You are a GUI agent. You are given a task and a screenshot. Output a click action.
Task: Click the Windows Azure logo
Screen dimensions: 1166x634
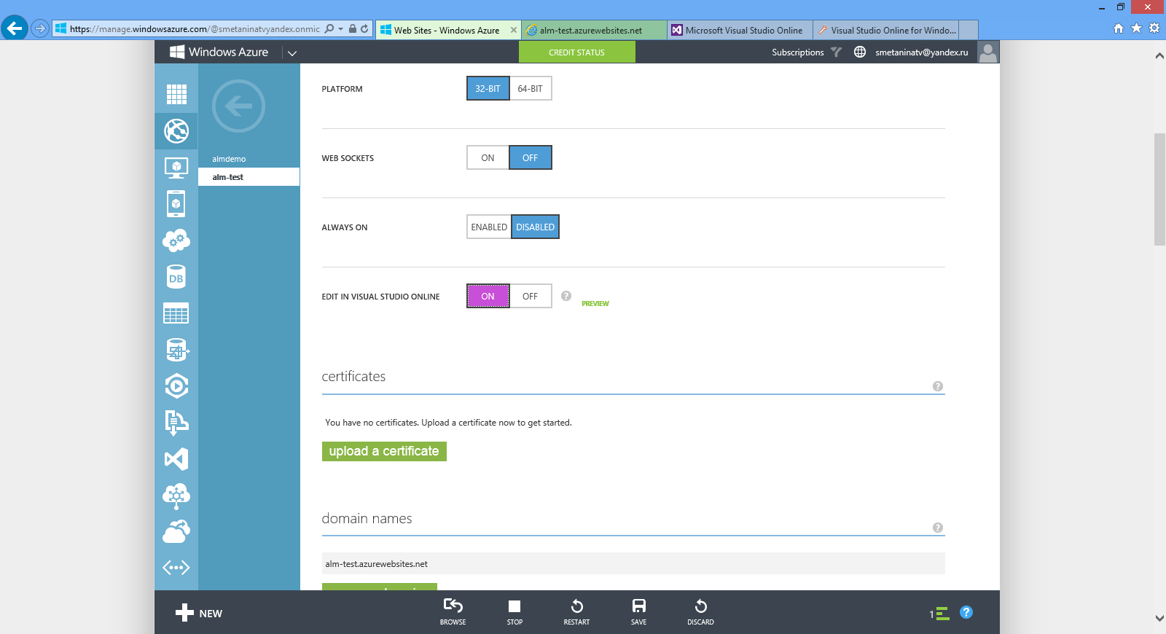click(219, 52)
